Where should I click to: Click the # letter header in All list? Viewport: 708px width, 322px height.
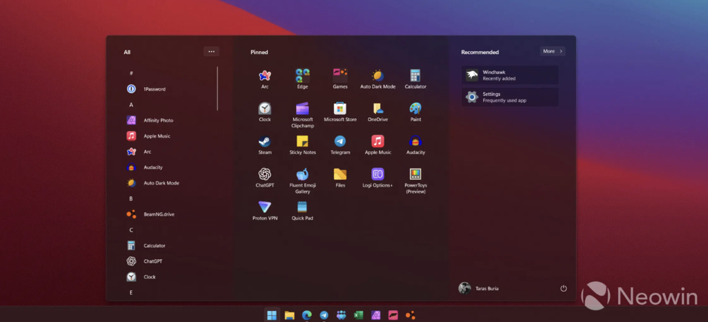131,73
